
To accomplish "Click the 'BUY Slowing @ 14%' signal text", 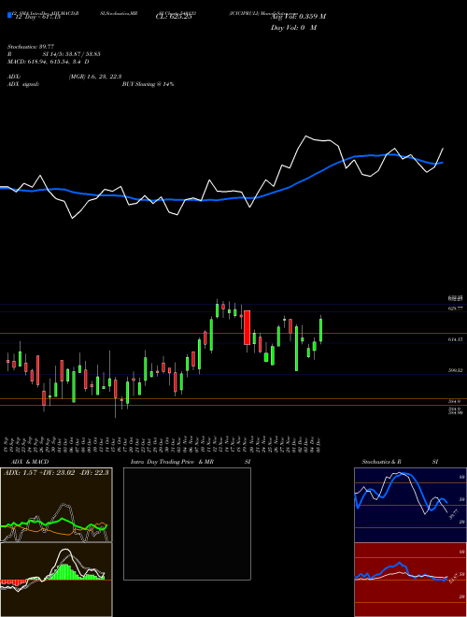I will pyautogui.click(x=149, y=84).
